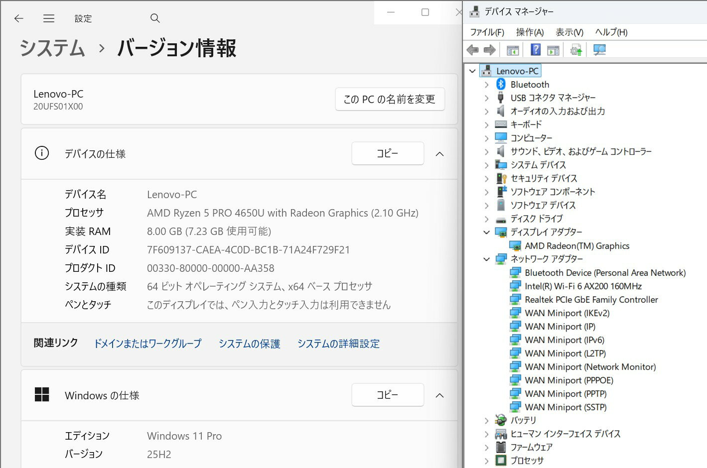Click Show/Hide console tree toolbar icon
The image size is (707, 468).
pos(513,50)
